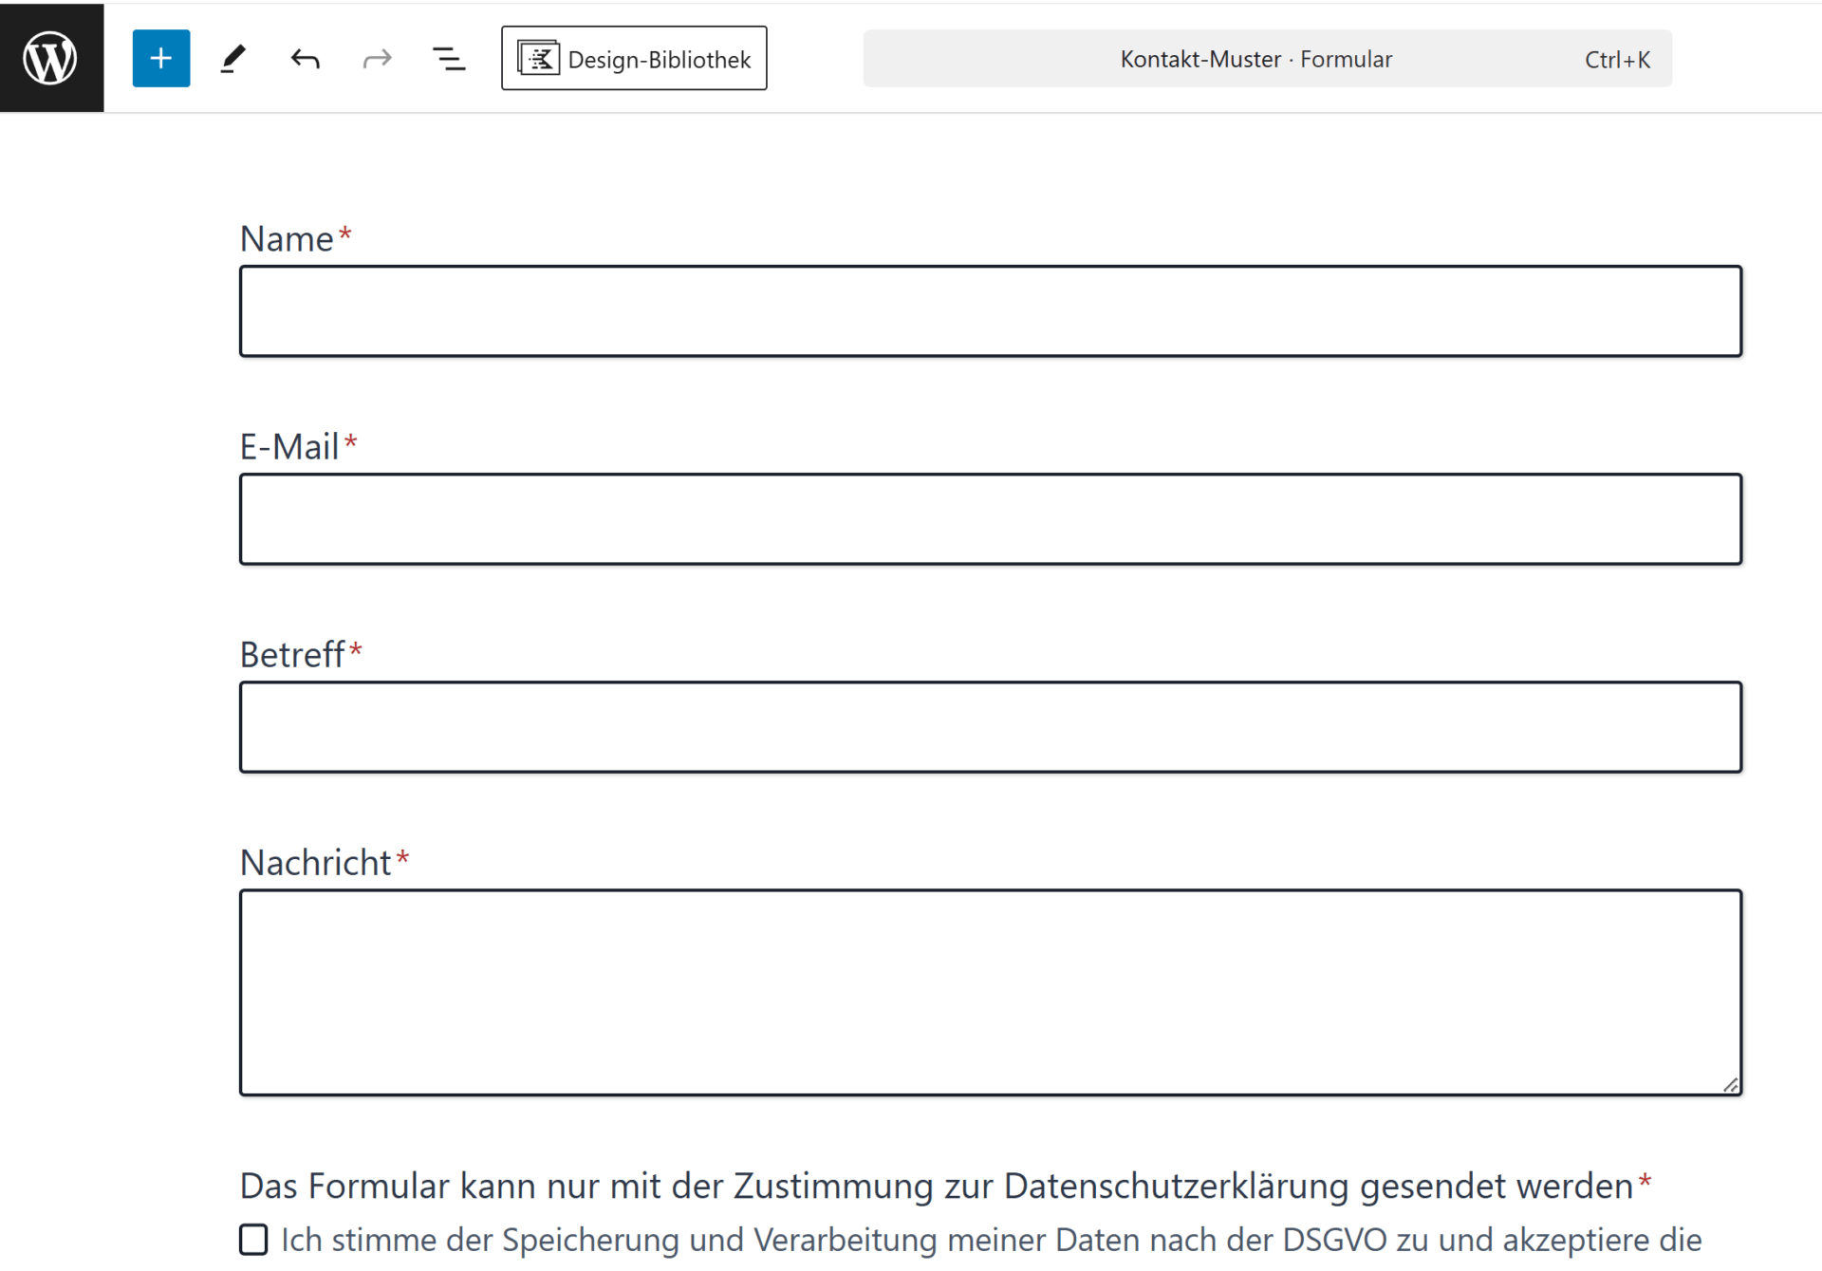Click the redo arrow

[377, 59]
